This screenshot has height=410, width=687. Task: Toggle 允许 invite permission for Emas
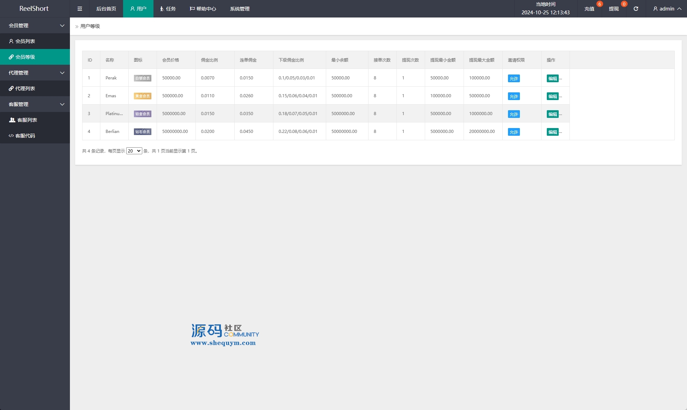click(514, 96)
